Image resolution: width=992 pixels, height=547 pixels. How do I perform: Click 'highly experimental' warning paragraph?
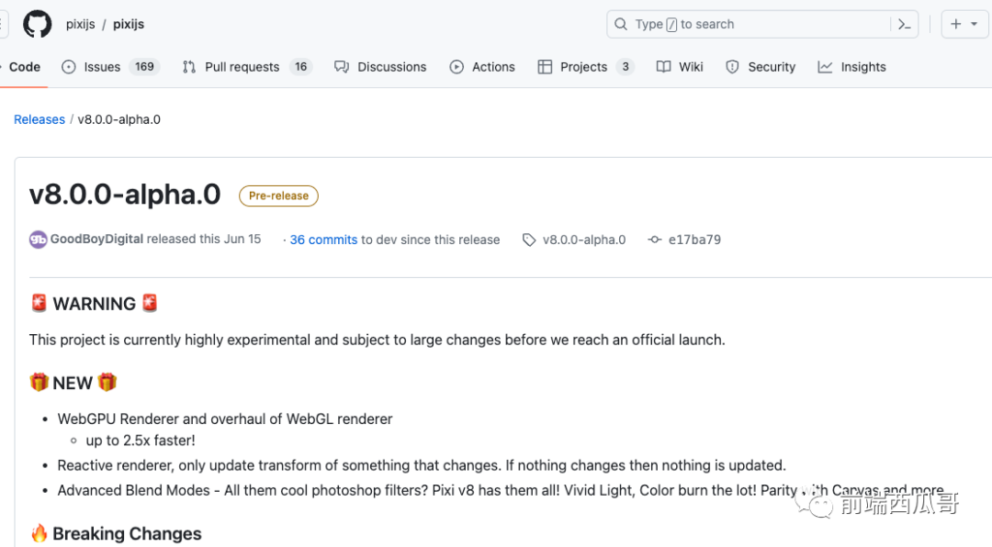[x=378, y=340]
